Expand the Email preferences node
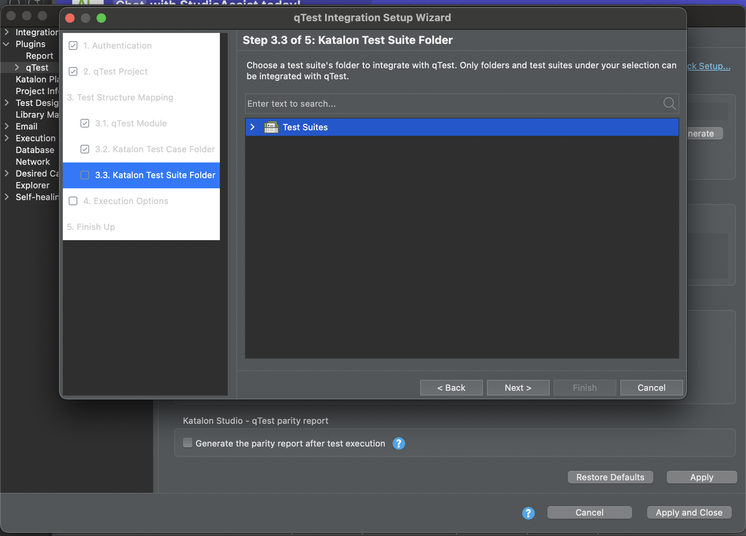The image size is (746, 536). [6, 126]
